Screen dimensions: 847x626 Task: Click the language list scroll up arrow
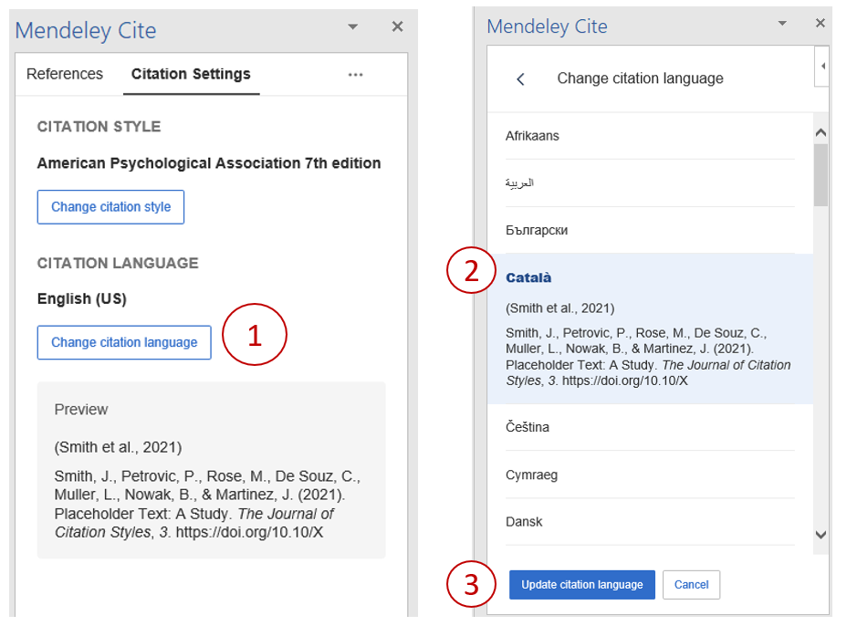pos(821,132)
